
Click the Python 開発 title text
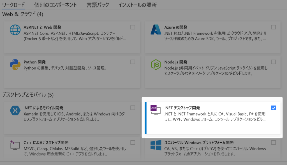pos(34,62)
